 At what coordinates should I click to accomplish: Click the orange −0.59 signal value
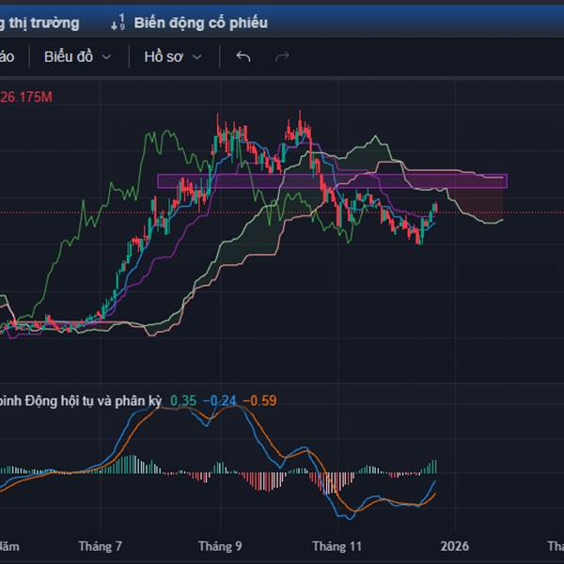click(260, 401)
